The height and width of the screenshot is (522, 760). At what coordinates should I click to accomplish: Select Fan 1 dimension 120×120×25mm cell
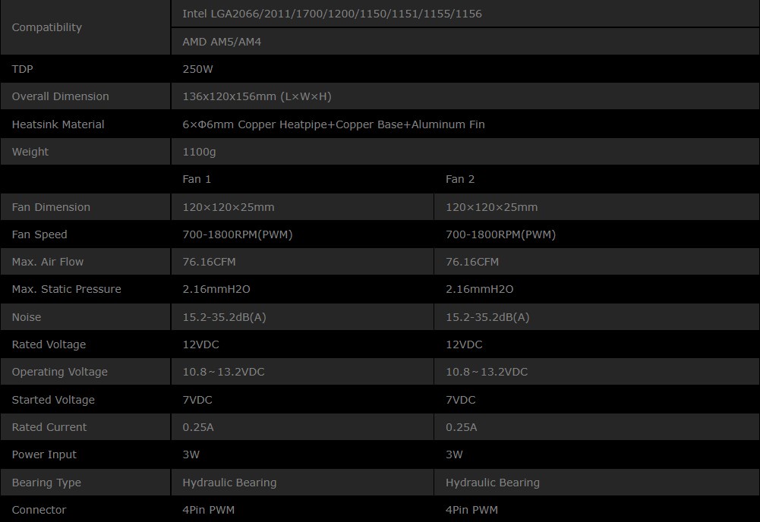[x=229, y=207]
